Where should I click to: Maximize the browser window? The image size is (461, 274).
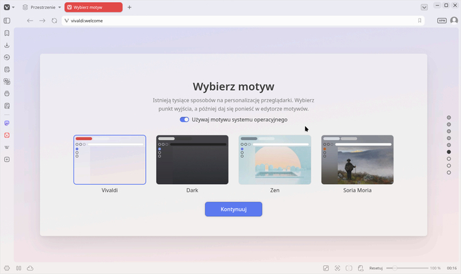tap(446, 5)
